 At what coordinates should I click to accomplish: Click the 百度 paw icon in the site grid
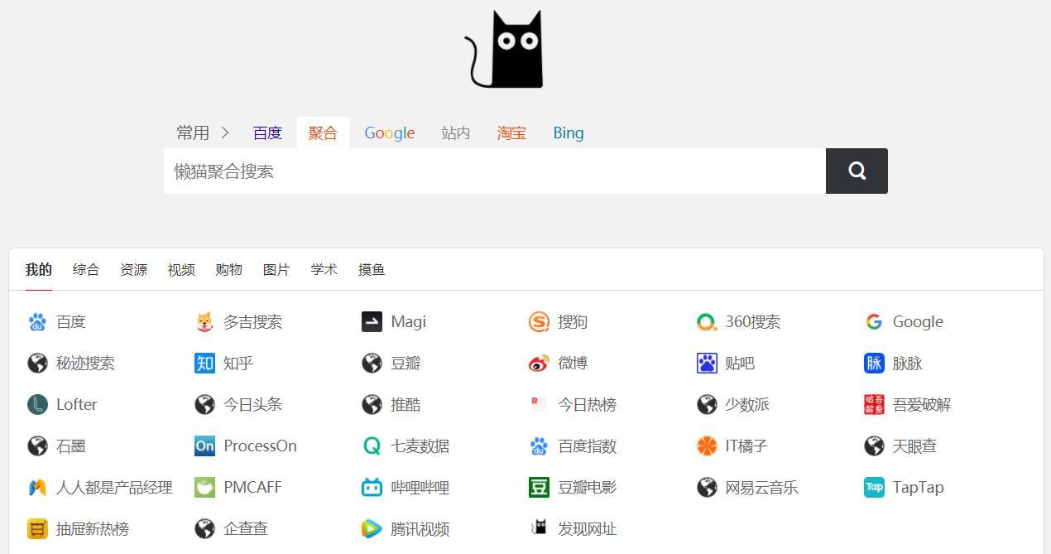click(x=37, y=321)
